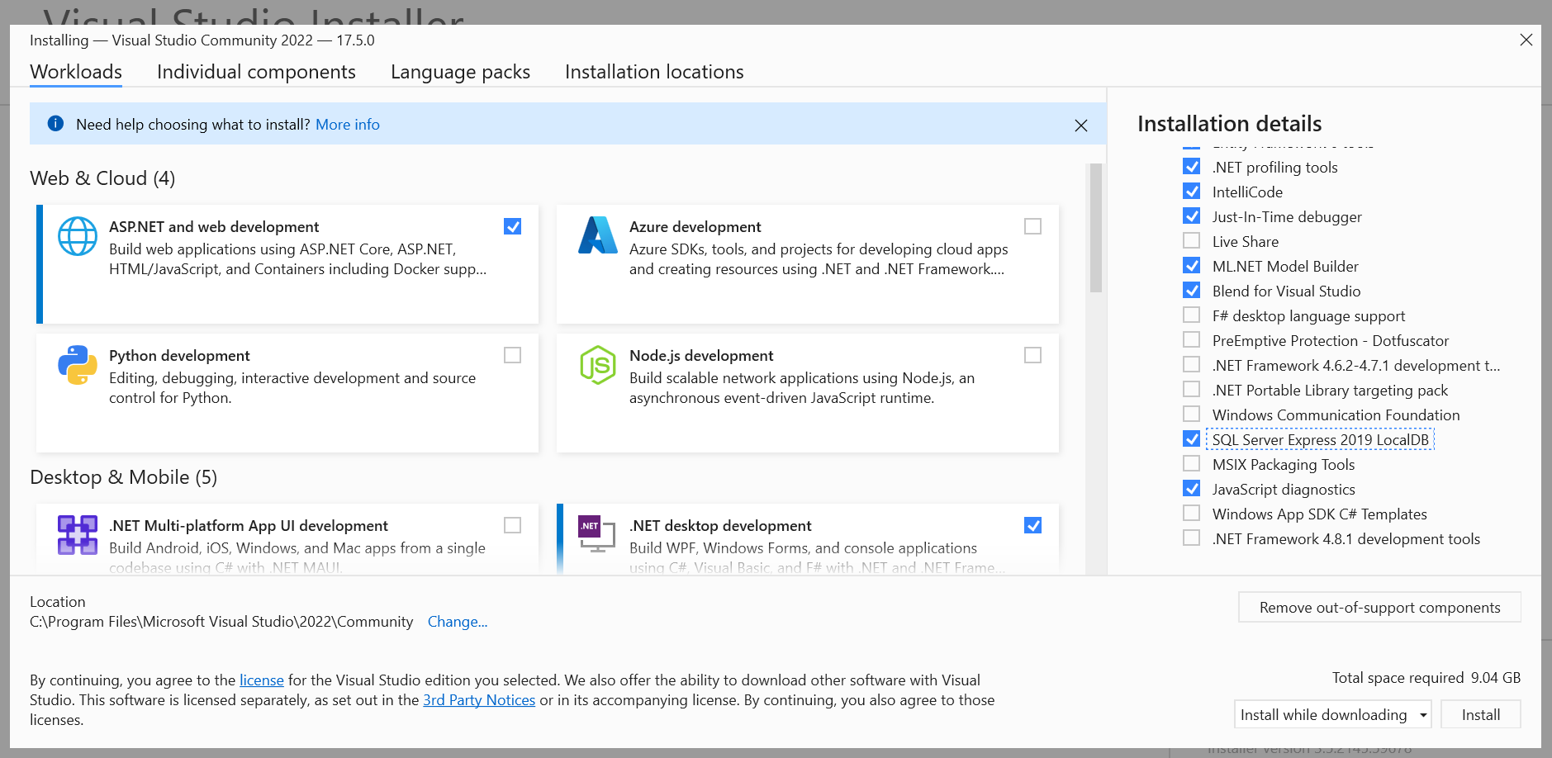
Task: Uncheck JavaScript diagnostics
Action: (x=1192, y=488)
